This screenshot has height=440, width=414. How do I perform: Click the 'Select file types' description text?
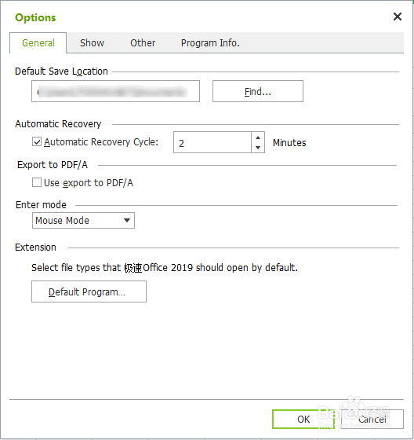(165, 267)
